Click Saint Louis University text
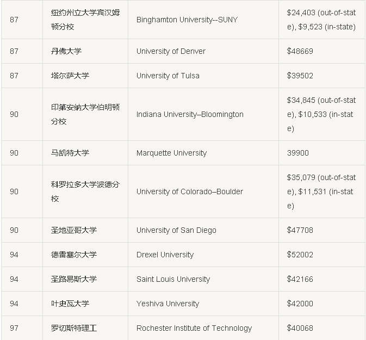 173,279
